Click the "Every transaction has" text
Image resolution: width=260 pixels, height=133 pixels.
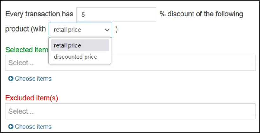39,14
